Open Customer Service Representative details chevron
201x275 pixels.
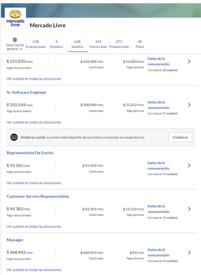click(x=189, y=209)
